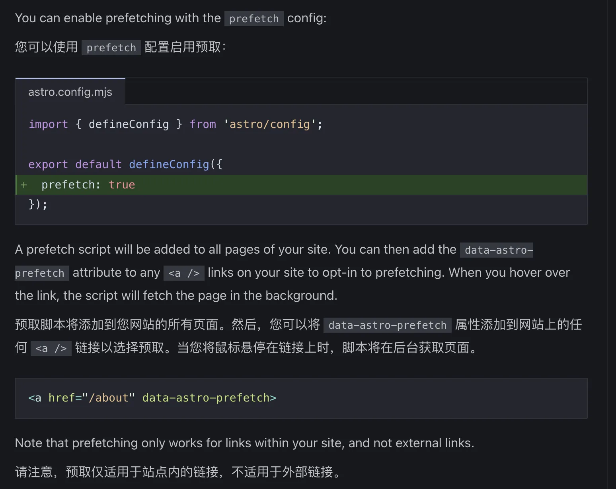The image size is (616, 489).
Task: Click the data-astro- code tag in the English paragraph
Action: 496,250
